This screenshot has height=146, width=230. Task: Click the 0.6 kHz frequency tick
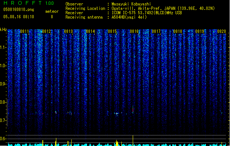[3, 139]
